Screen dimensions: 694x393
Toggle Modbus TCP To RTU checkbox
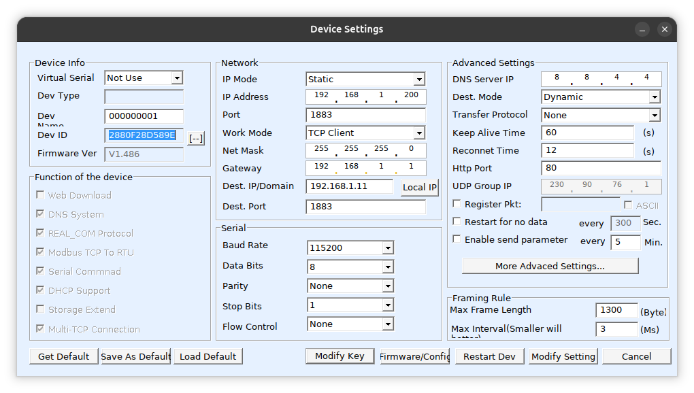(x=40, y=252)
